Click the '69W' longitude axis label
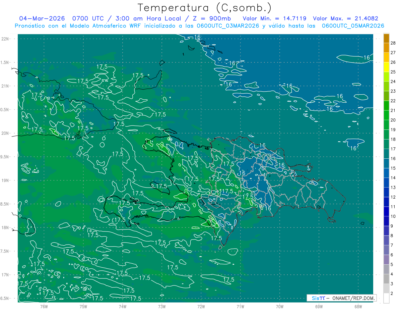The image size is (402, 311). coord(319,306)
